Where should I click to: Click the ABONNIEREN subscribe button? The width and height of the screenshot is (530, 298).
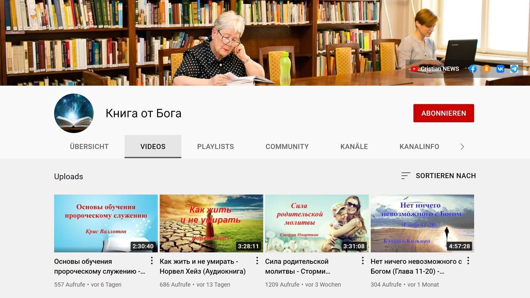point(444,113)
